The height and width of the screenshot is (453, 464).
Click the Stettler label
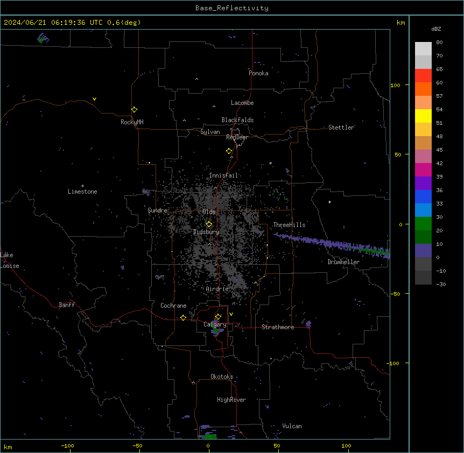point(341,128)
